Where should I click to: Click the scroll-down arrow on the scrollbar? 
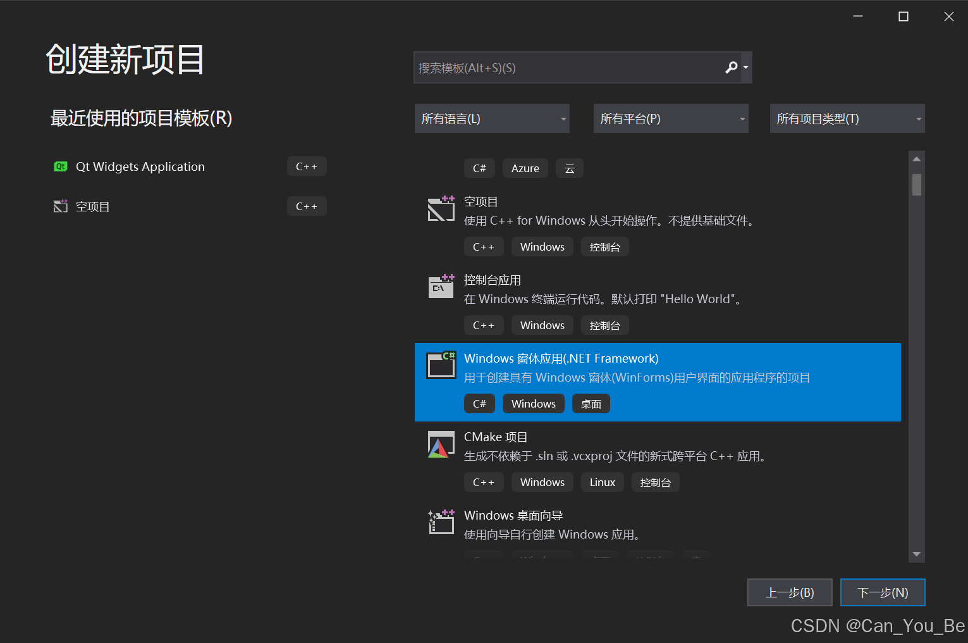point(916,554)
